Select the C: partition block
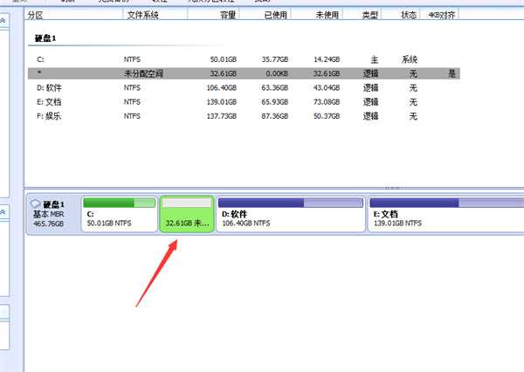This screenshot has height=372, width=524. (x=119, y=214)
